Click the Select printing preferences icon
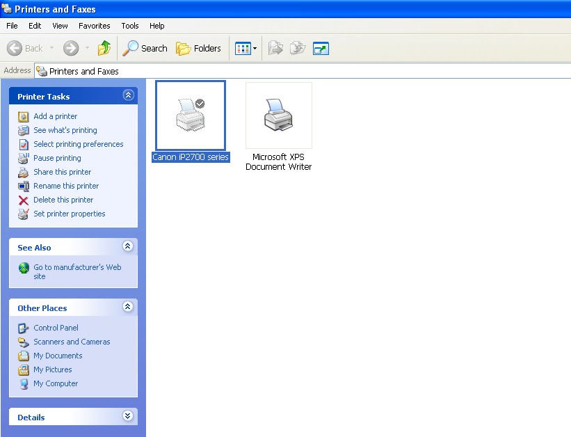Image resolution: width=571 pixels, height=437 pixels. (x=24, y=144)
